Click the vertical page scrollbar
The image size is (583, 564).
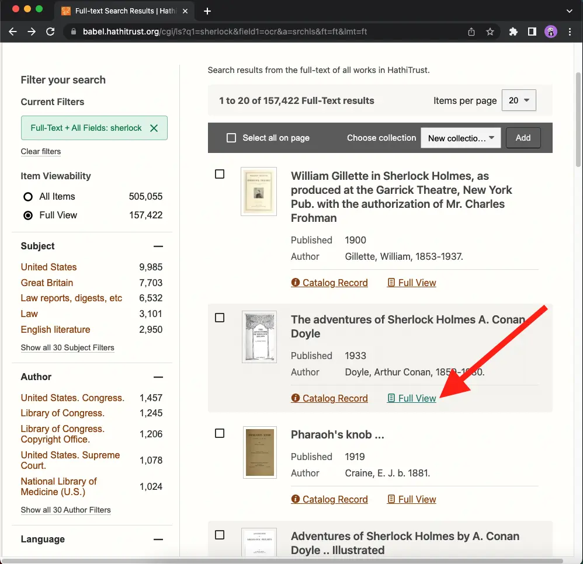(578, 119)
